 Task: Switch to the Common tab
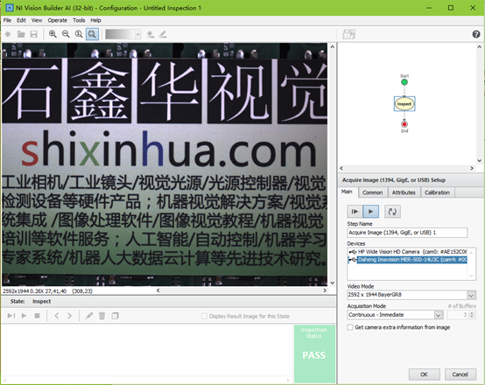(x=372, y=192)
